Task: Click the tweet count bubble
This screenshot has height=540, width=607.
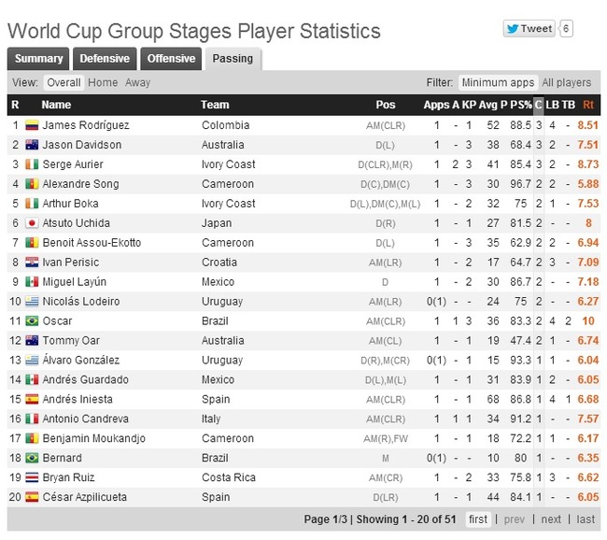Action: (x=566, y=29)
